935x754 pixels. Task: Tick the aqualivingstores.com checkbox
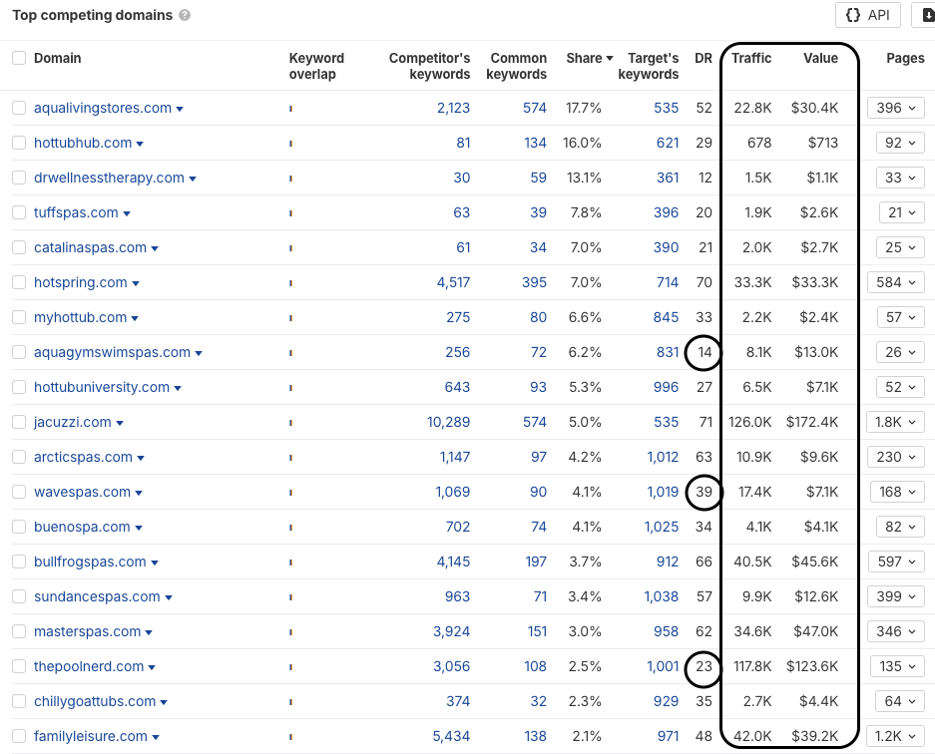19,108
